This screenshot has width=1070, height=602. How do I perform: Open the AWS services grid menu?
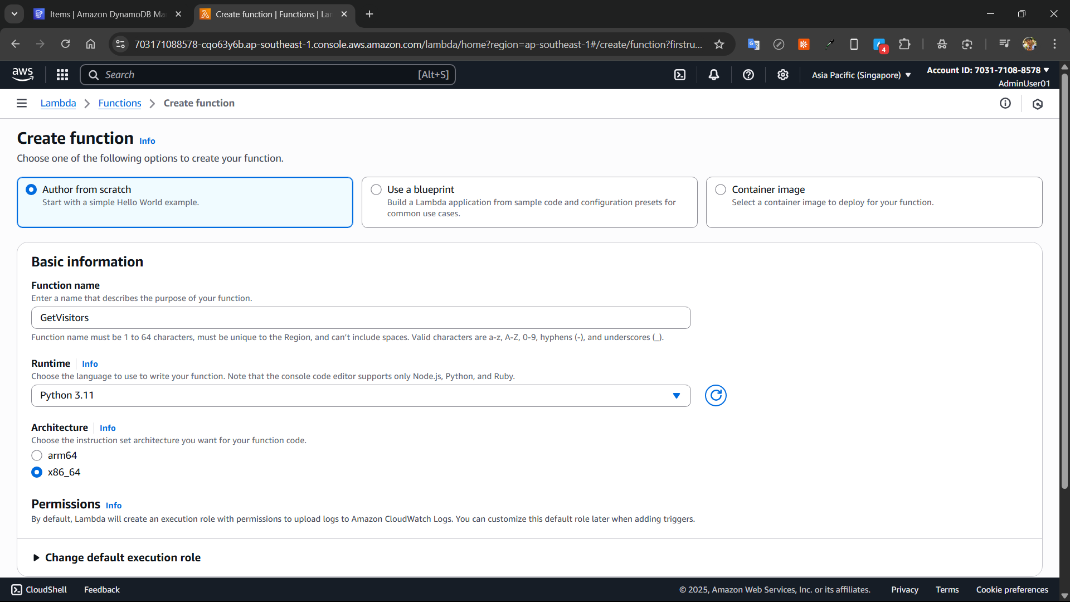(62, 75)
